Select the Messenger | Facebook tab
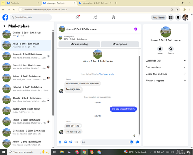The height and width of the screenshot is (155, 193). [x=59, y=3]
